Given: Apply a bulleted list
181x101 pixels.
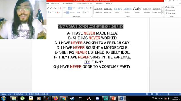Looking at the screenshot, I should pos(64,8).
